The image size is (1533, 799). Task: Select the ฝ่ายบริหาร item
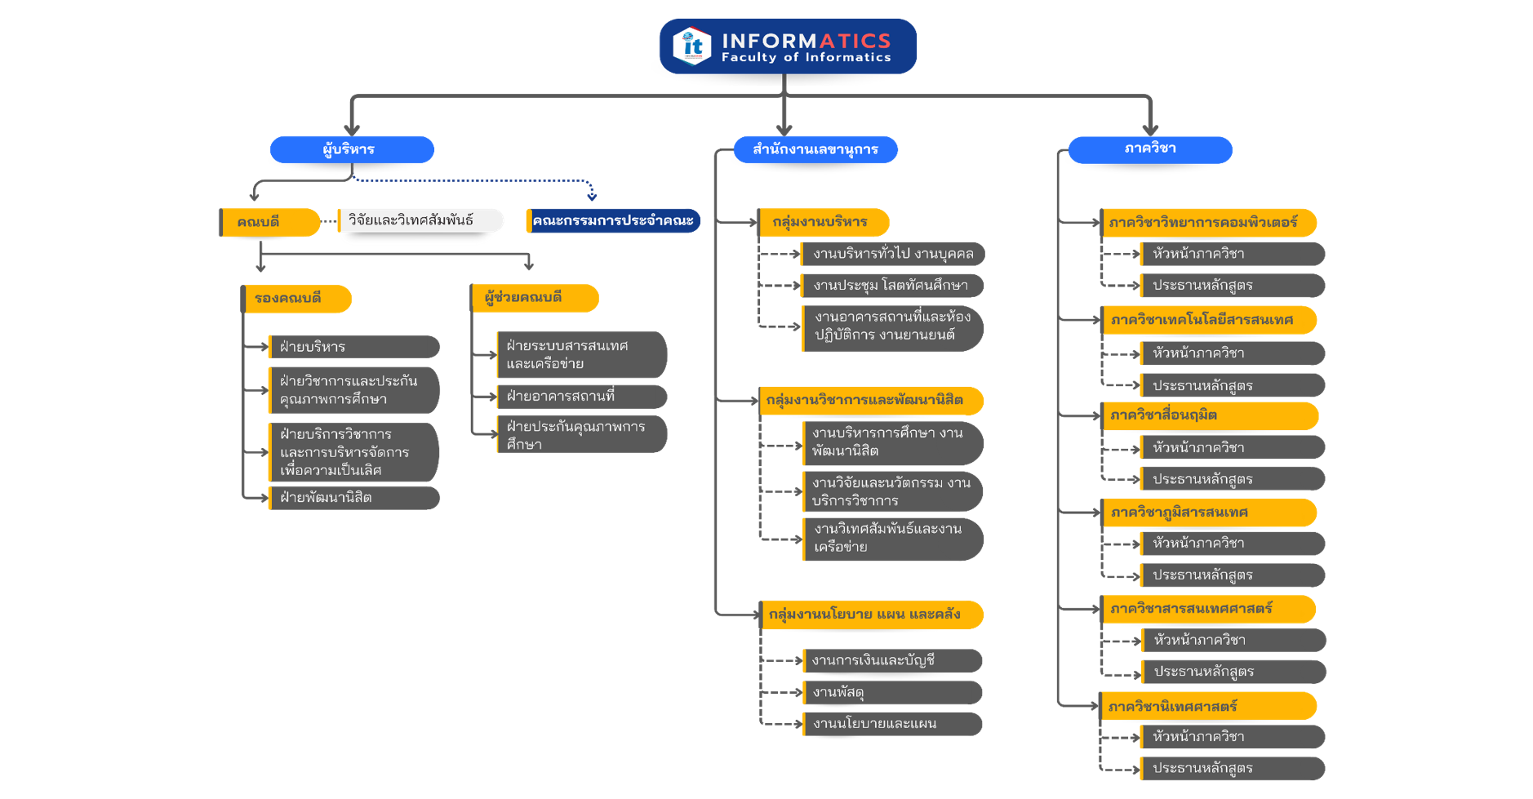point(354,347)
